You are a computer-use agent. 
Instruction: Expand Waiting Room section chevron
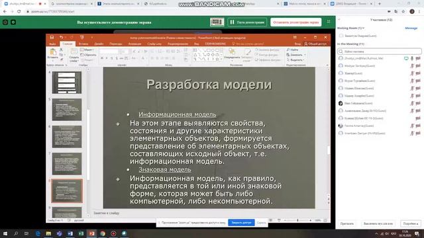[363, 28]
